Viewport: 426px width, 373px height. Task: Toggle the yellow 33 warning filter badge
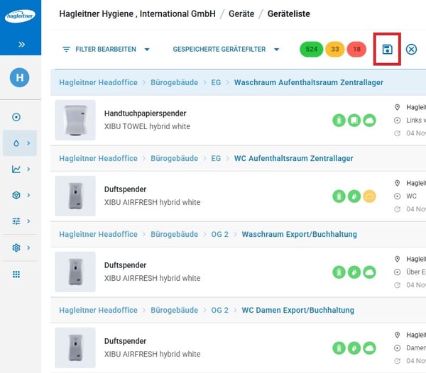[x=335, y=49]
